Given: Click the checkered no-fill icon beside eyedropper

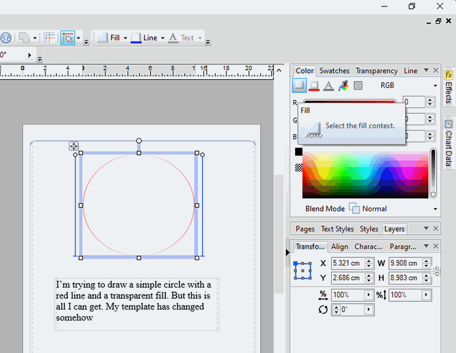Looking at the screenshot, I should [358, 86].
